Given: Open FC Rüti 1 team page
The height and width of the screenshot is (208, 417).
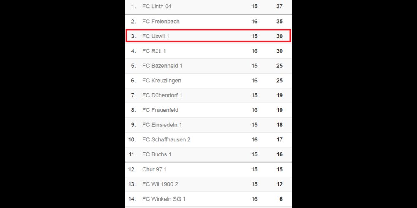Looking at the screenshot, I should pos(154,51).
